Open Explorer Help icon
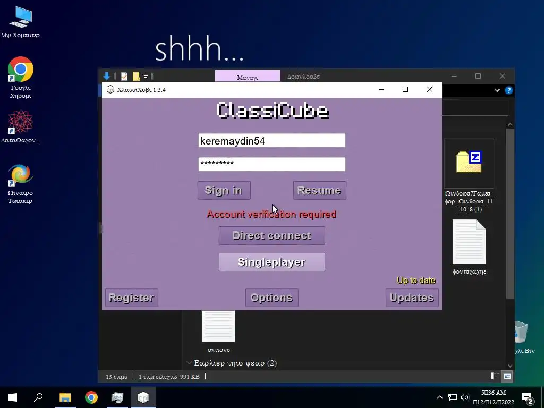 (508, 90)
